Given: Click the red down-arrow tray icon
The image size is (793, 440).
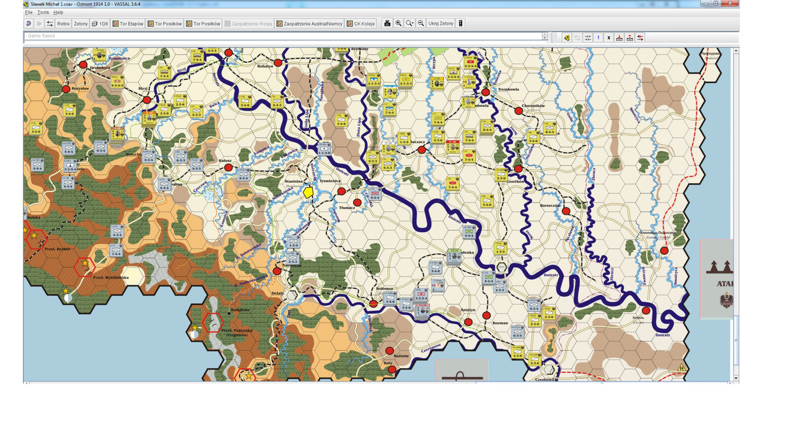Looking at the screenshot, I should 620,38.
